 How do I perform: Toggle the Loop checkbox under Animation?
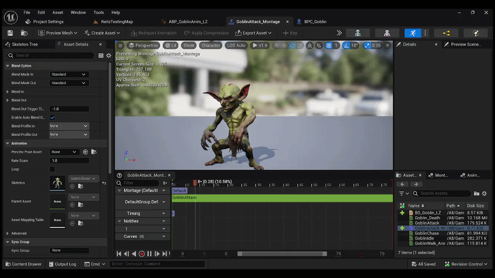tap(53, 169)
